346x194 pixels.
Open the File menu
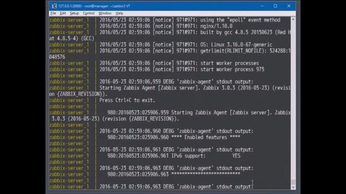click(53, 13)
